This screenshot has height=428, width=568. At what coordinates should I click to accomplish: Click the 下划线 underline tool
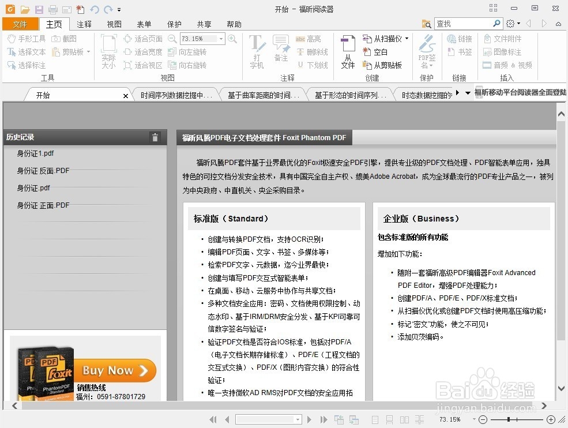(312, 65)
